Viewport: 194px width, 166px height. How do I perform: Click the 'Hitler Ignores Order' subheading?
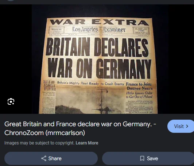pyautogui.click(x=139, y=95)
